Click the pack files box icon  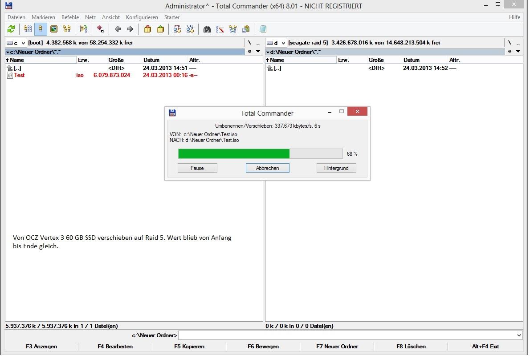147,29
